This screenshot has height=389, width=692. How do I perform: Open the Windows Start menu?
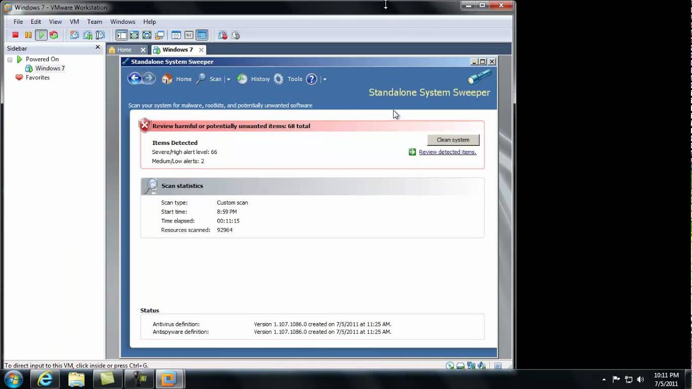pos(14,379)
